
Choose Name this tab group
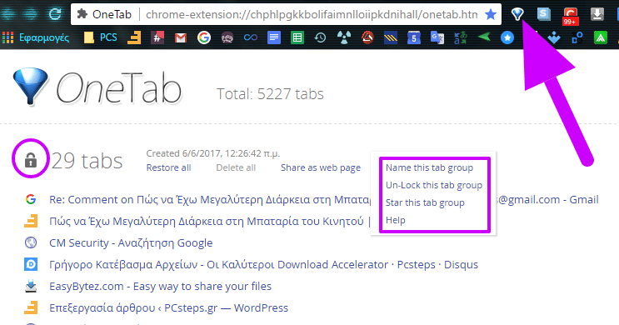click(429, 167)
